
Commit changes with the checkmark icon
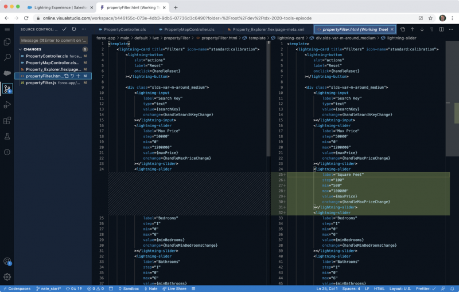pyautogui.click(x=64, y=29)
